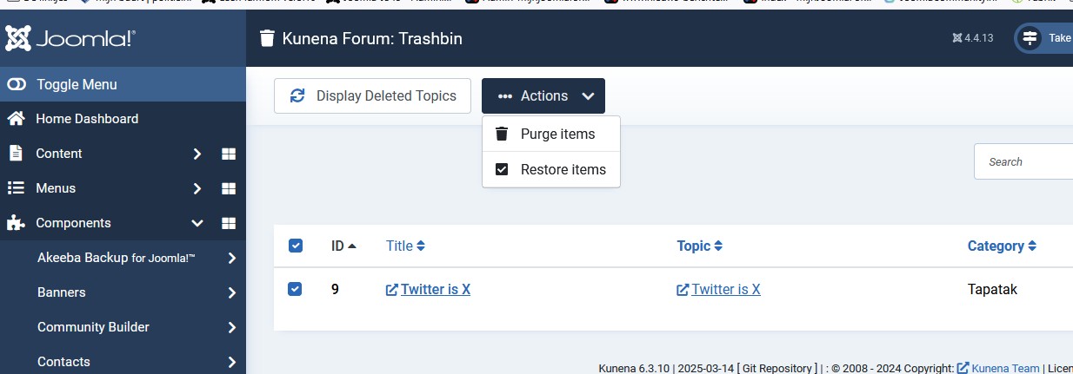
Task: Click the Menus list icon
Action: point(16,188)
